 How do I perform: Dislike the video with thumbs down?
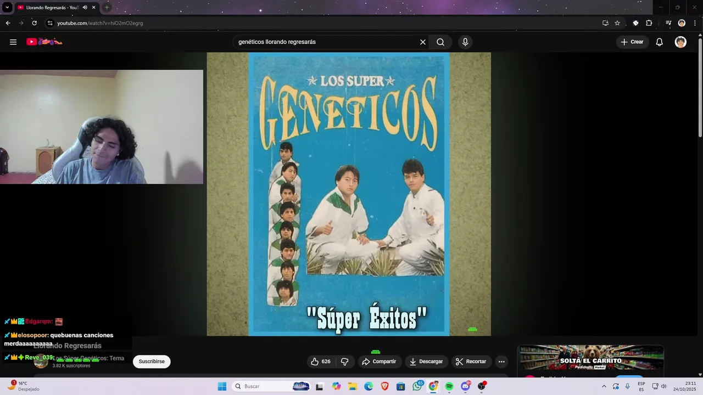click(345, 362)
